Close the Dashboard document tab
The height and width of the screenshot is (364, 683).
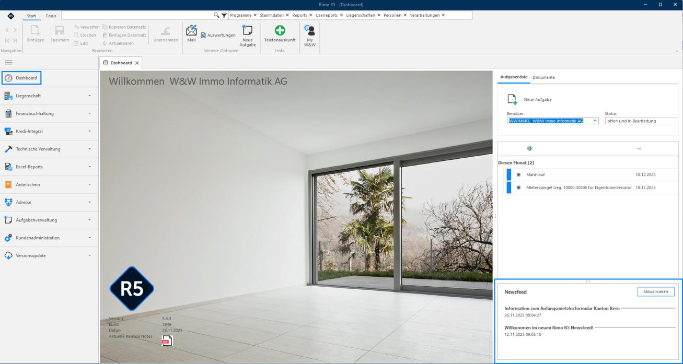137,63
